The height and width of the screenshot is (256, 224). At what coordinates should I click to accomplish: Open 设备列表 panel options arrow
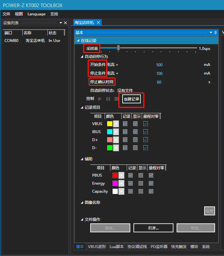(x=61, y=23)
